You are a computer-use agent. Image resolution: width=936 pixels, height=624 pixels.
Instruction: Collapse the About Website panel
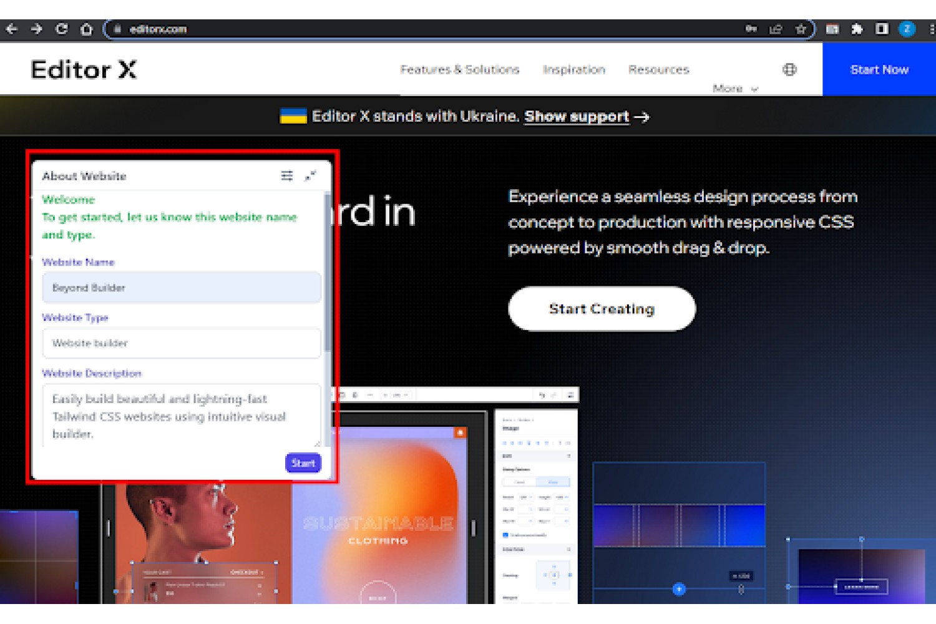(x=310, y=176)
